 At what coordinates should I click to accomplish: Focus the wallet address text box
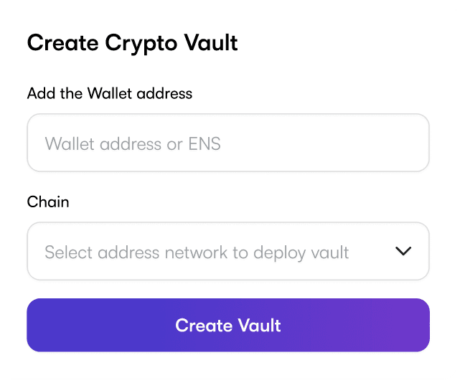coord(227,143)
